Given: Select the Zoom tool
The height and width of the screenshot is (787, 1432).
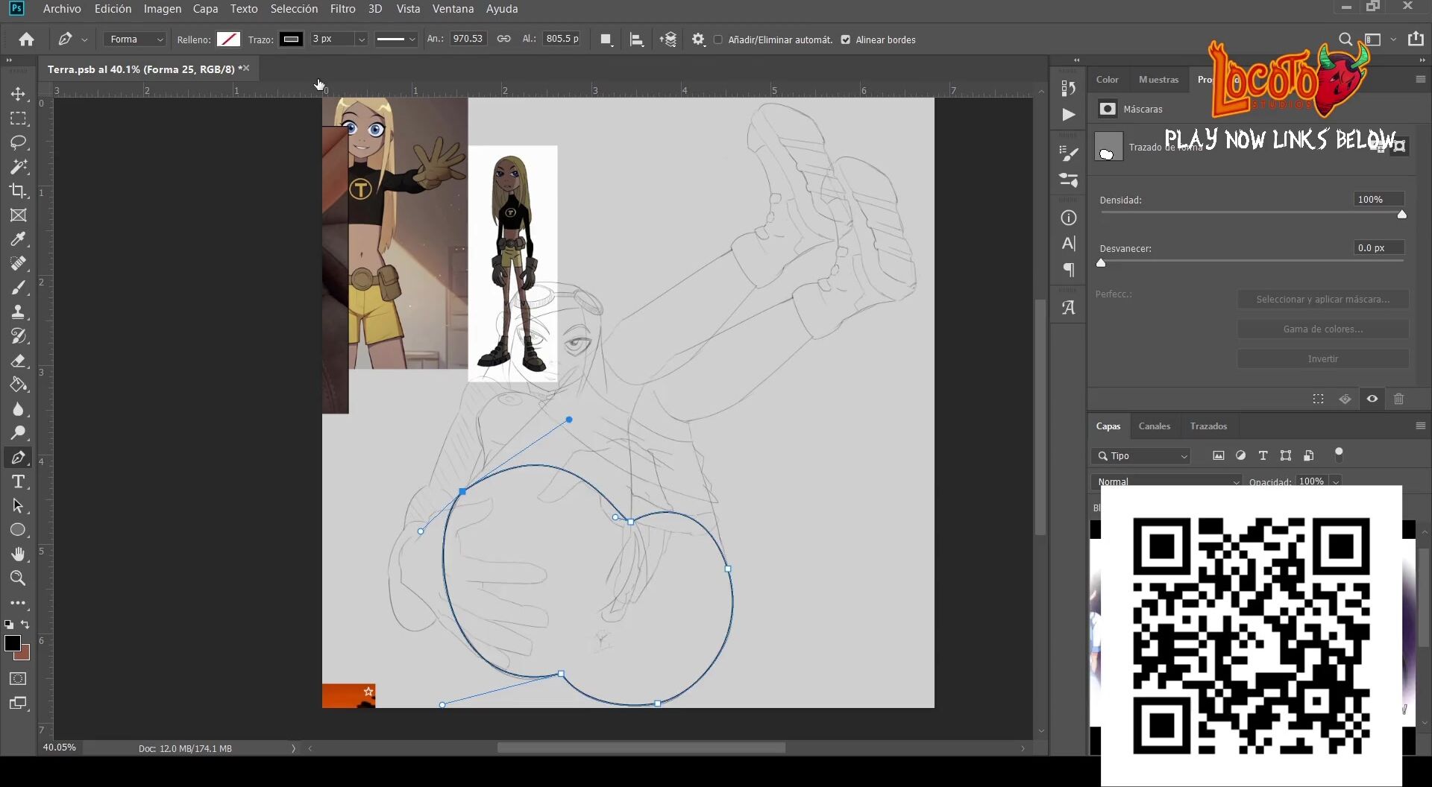Looking at the screenshot, I should coord(18,578).
